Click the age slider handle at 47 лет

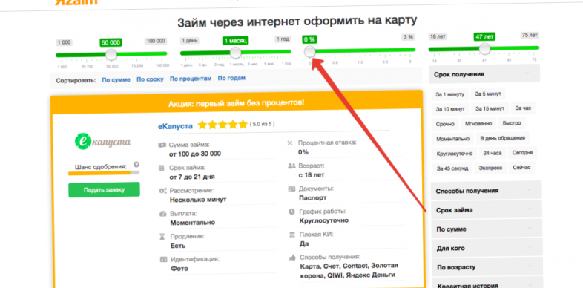tap(484, 48)
